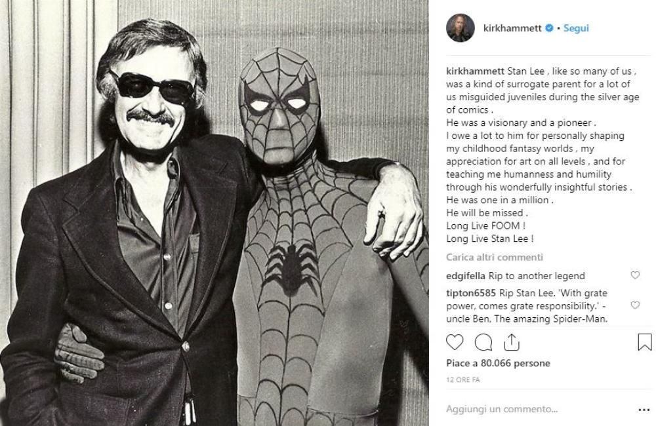Like edgifella's comment
656x426 pixels.
point(635,276)
